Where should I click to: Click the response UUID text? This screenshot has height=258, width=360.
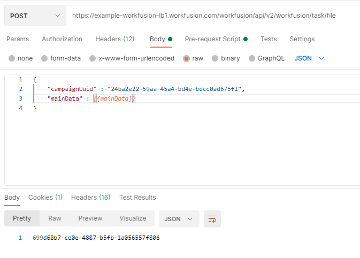(96, 238)
